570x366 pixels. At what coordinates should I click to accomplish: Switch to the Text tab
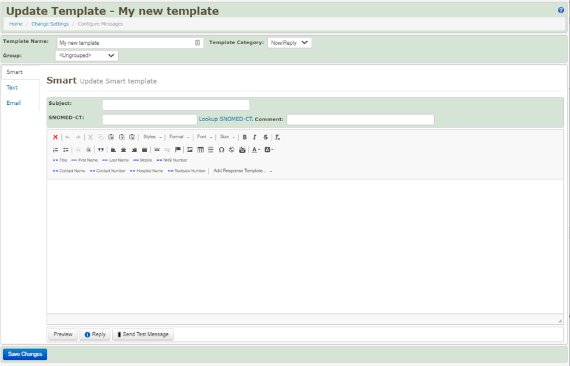coord(12,88)
